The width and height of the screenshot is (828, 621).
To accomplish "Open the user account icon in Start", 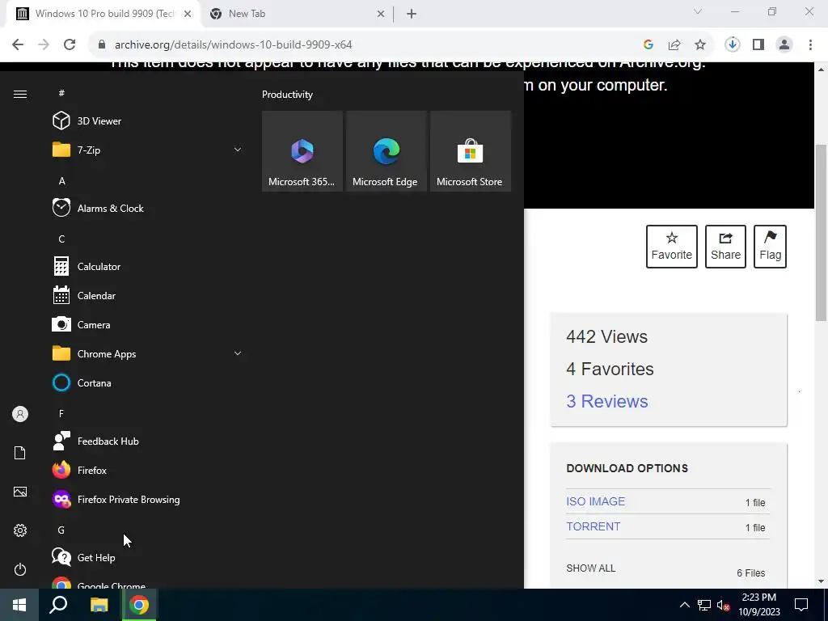I will [20, 414].
